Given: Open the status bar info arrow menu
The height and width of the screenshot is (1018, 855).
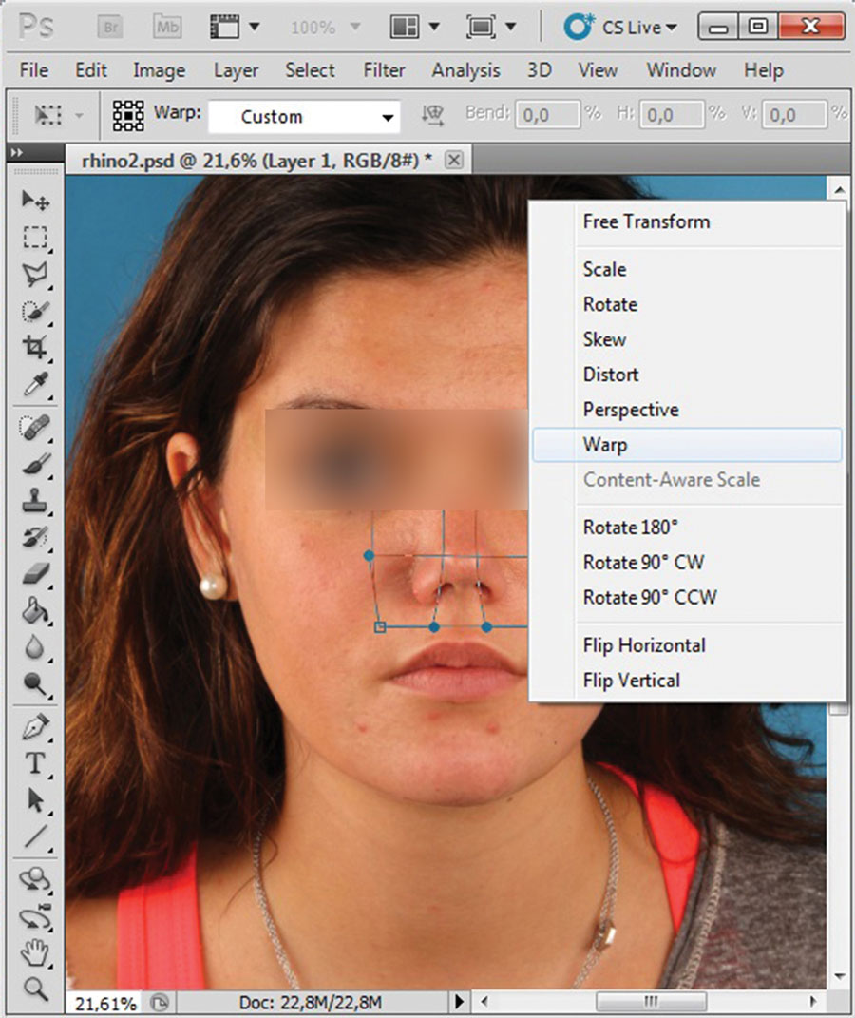Looking at the screenshot, I should click(460, 1002).
